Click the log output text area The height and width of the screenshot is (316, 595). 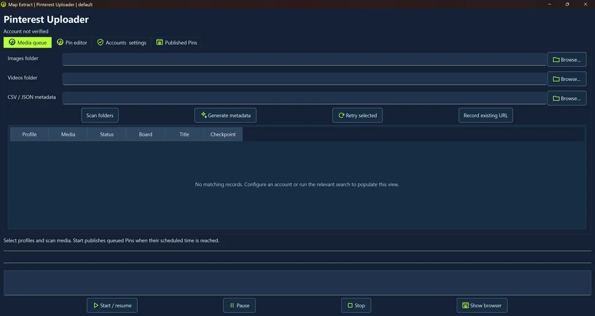pyautogui.click(x=297, y=283)
